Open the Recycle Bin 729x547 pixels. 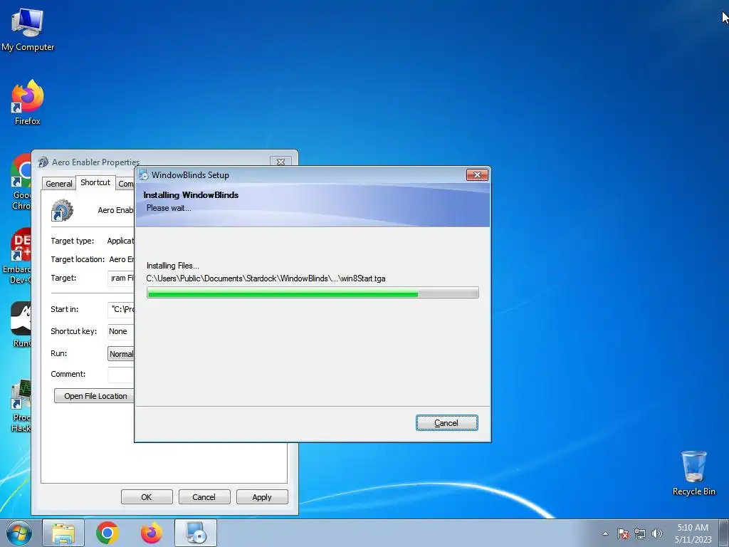[x=693, y=473]
